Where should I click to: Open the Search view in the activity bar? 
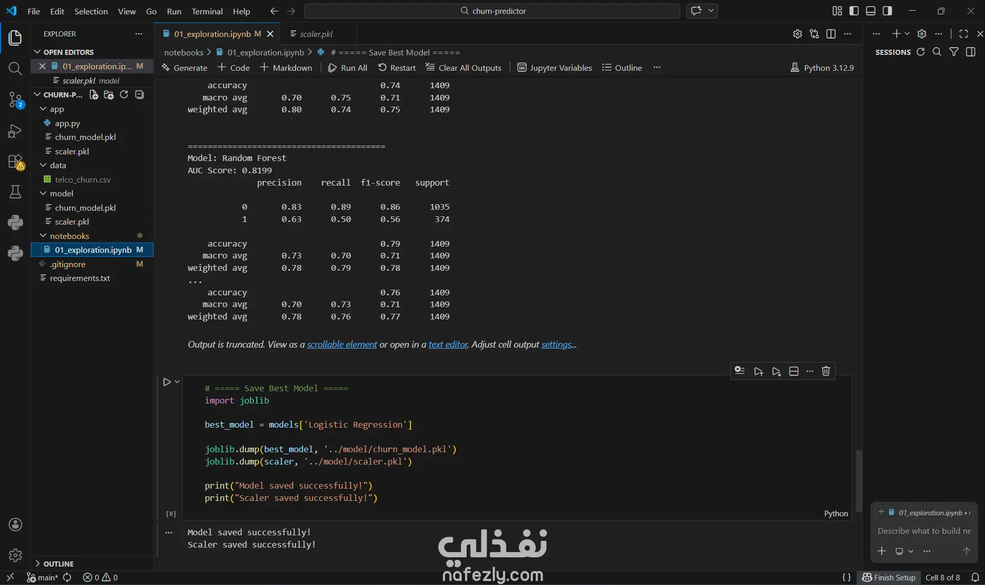[15, 69]
